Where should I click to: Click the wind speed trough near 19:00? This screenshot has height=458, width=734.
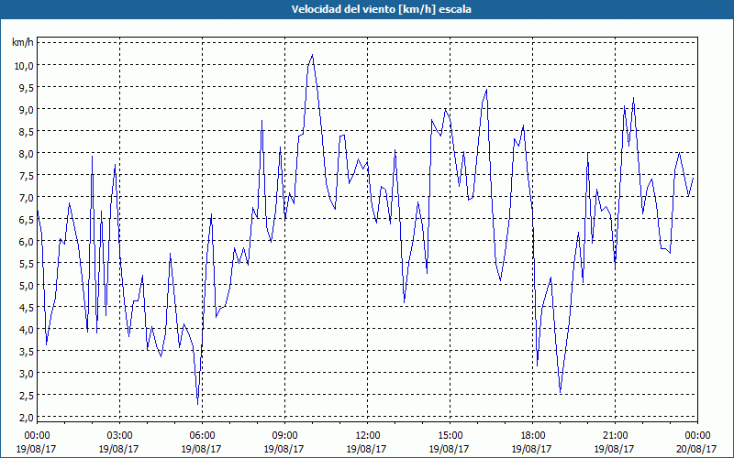(560, 392)
